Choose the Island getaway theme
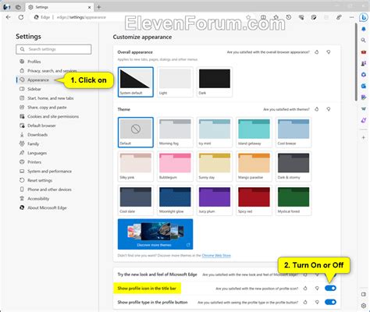The height and width of the screenshot is (312, 370). [254, 133]
